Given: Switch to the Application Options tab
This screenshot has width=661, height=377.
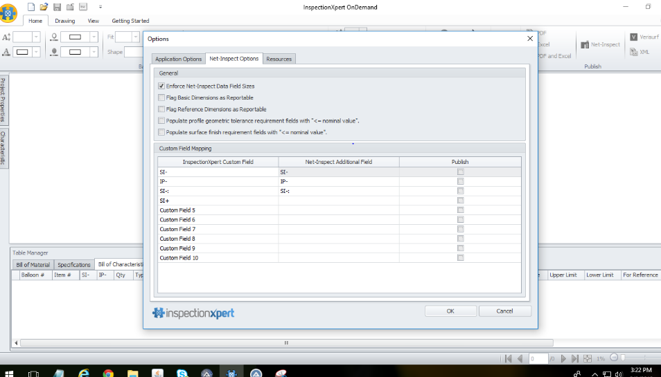Looking at the screenshot, I should (x=178, y=59).
